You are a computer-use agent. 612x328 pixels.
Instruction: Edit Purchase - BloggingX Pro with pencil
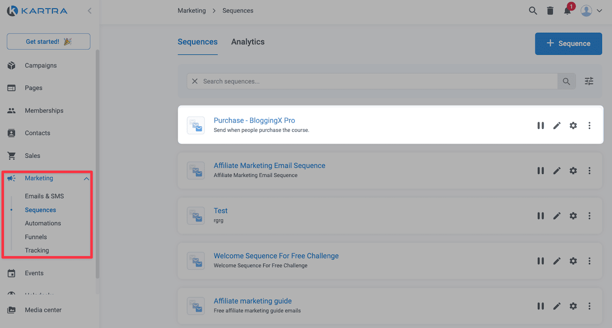557,126
